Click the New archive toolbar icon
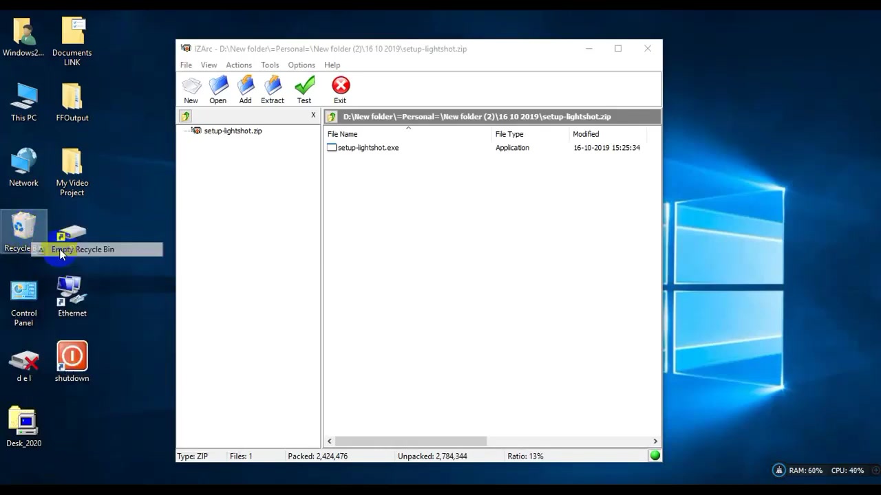Viewport: 881px width, 495px height. click(191, 90)
